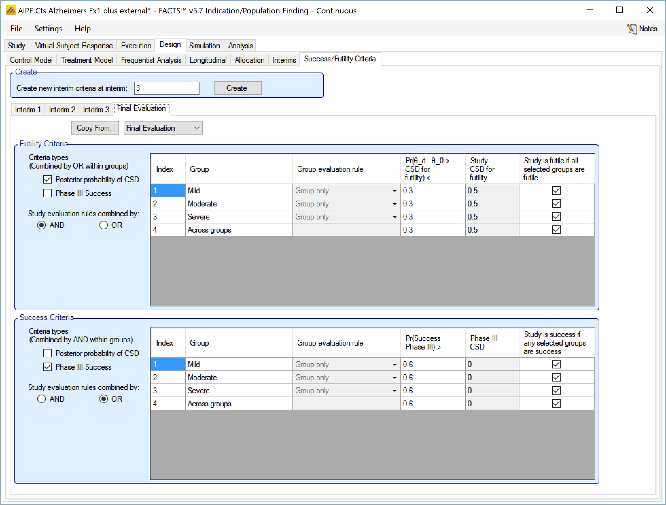Open the Allocation design tab
Viewport: 666px width, 505px height.
(249, 60)
